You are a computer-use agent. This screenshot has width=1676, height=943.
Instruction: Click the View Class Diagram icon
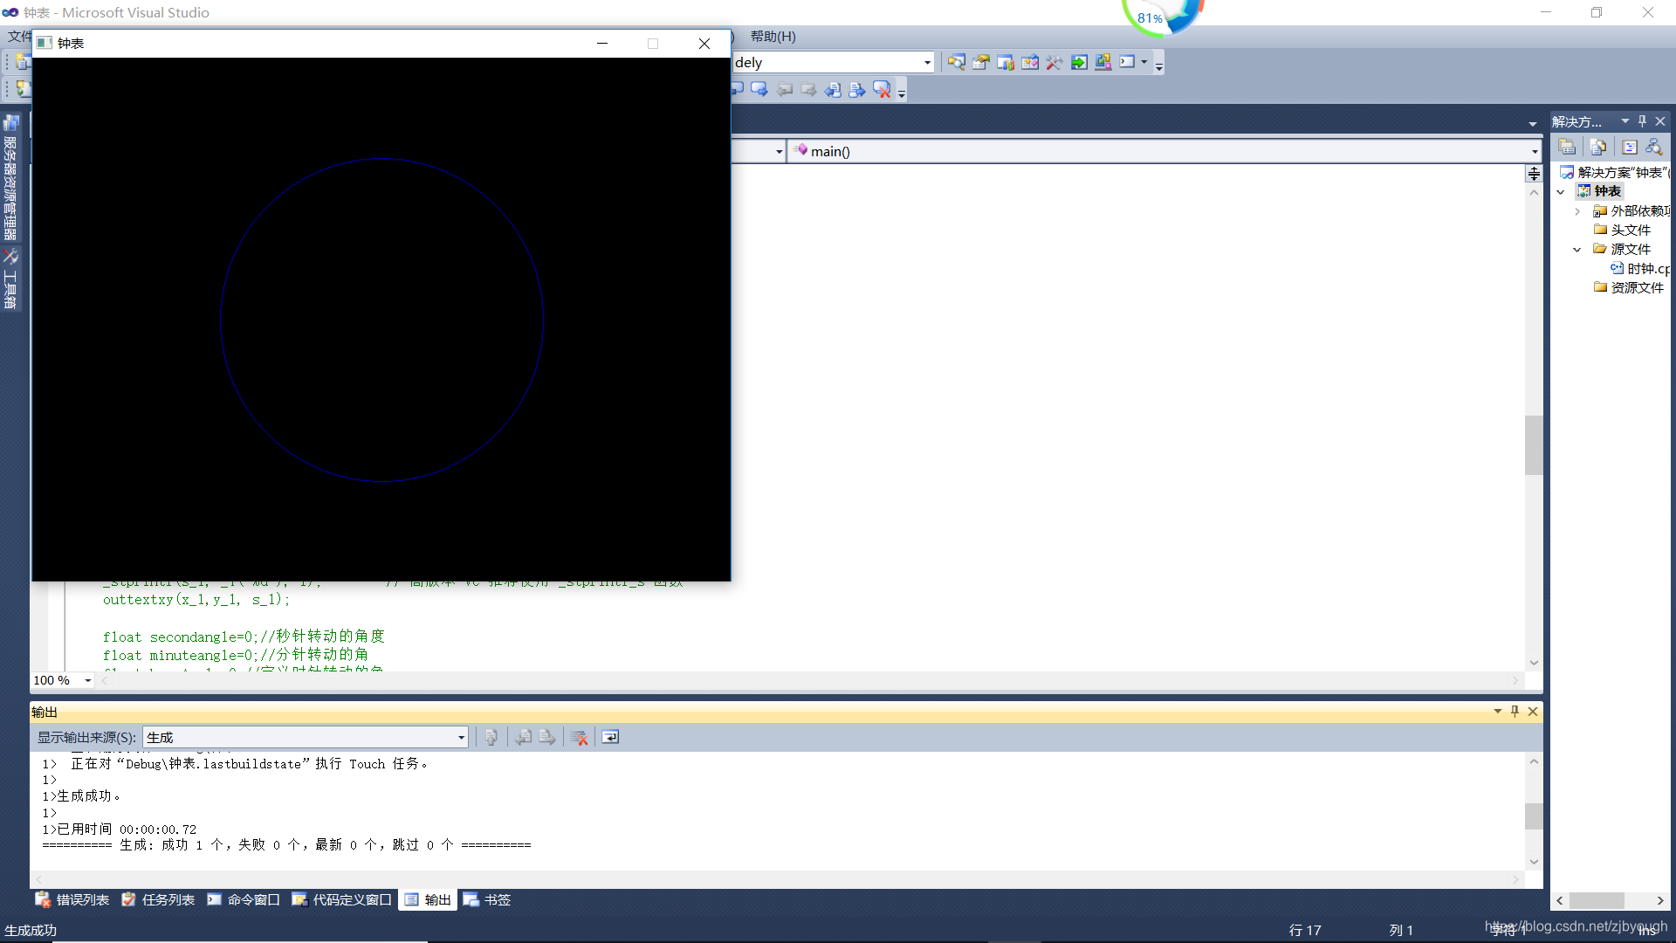[1653, 147]
